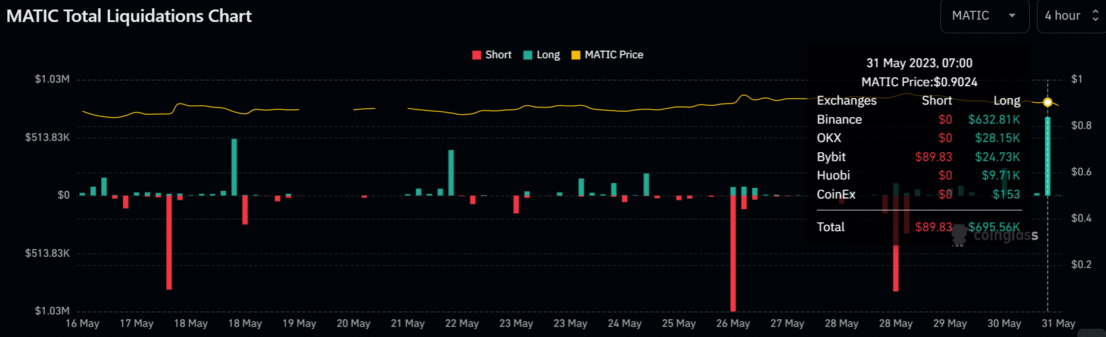Open the 4 hour interval selector
Screen dimensions: 1106x337
click(1071, 16)
